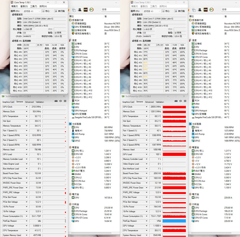Click the 值 column header above the 34 °C motherboard list
This screenshot has height=237, width=240.
[225, 16]
